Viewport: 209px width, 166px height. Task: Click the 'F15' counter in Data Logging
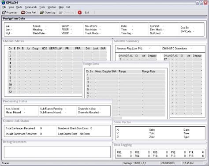[x=196, y=156]
